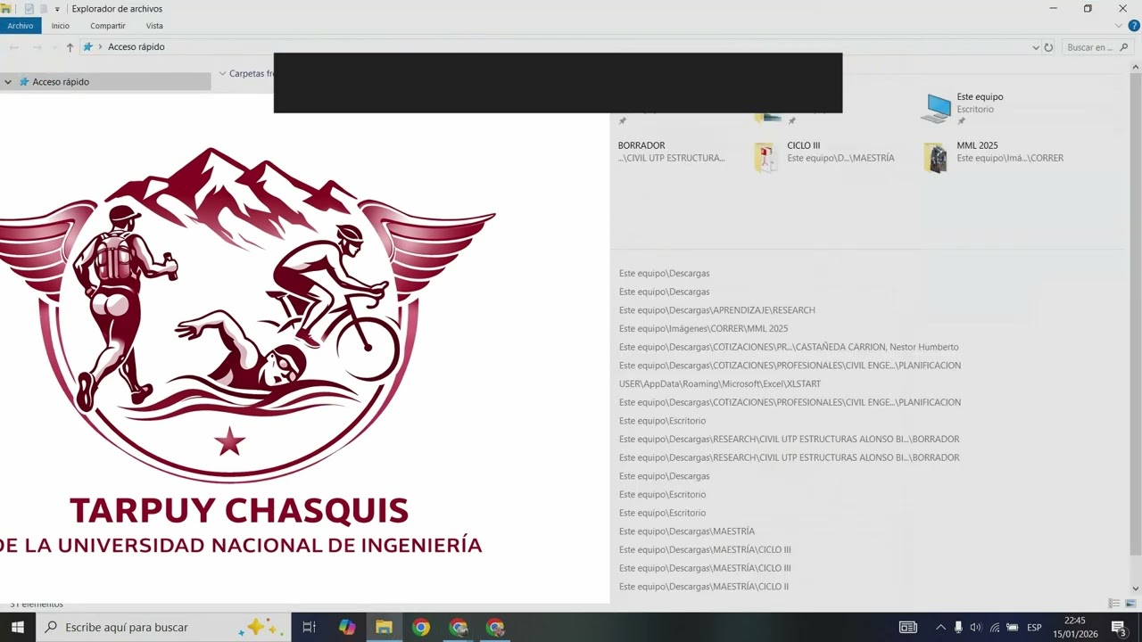Refresh the current folder view

click(1048, 47)
